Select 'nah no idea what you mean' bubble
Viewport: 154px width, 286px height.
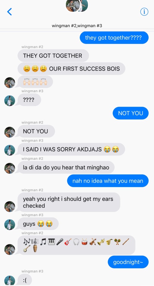point(108,181)
